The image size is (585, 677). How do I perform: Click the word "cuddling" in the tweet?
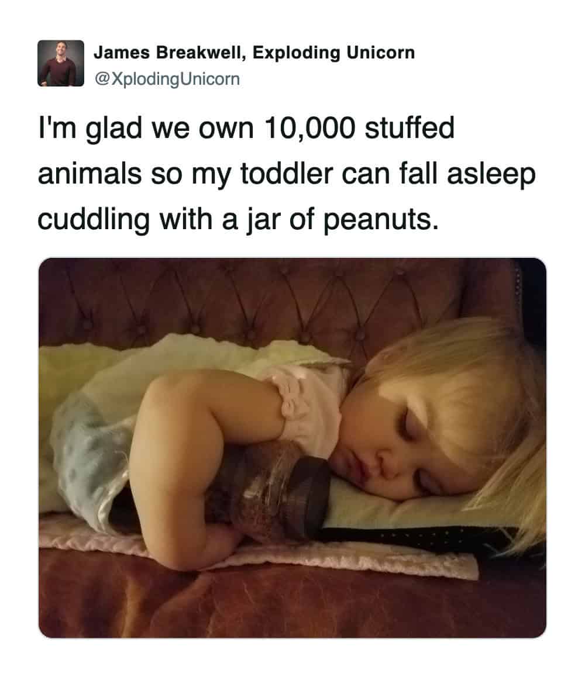[x=94, y=219]
